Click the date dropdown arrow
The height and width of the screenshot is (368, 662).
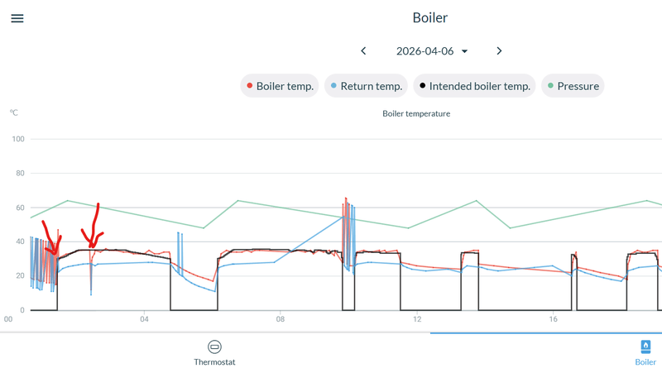click(464, 51)
